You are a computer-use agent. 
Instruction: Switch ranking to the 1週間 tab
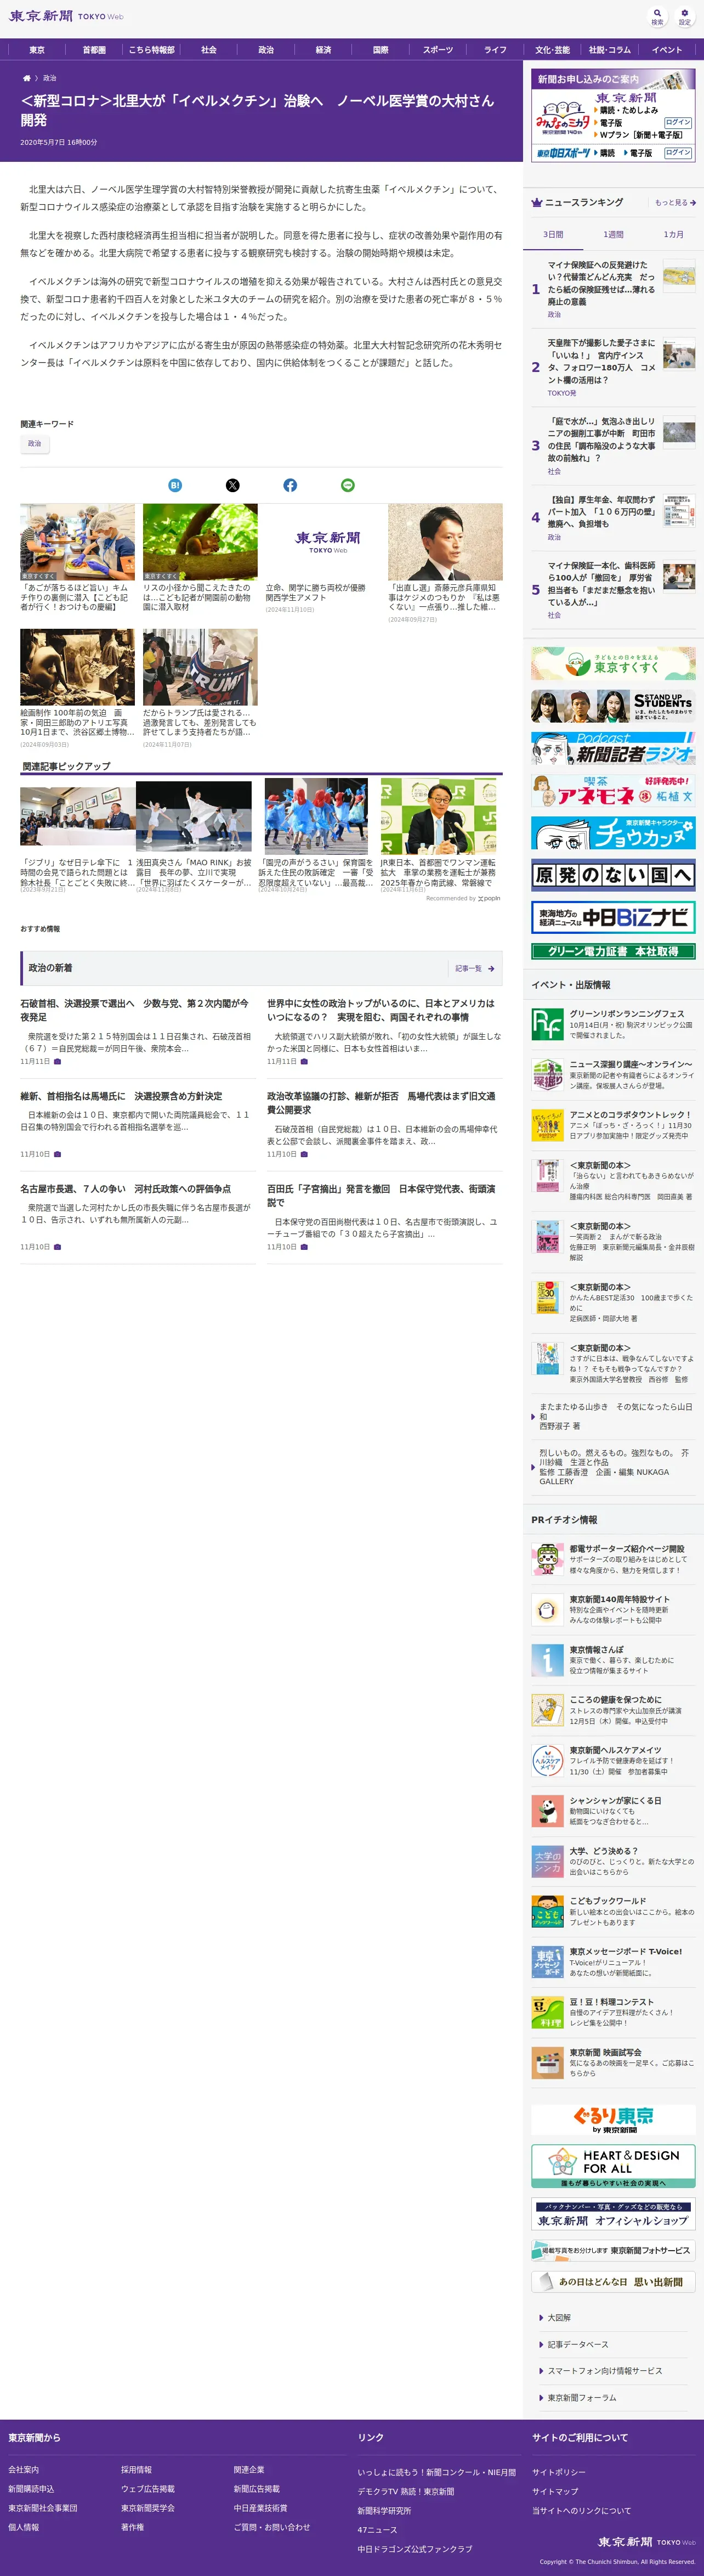(613, 234)
